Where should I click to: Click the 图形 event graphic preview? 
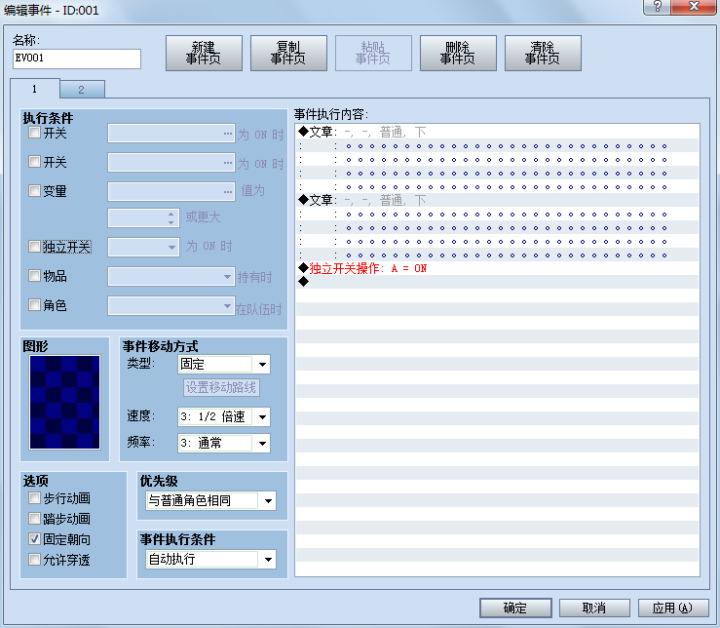click(64, 402)
